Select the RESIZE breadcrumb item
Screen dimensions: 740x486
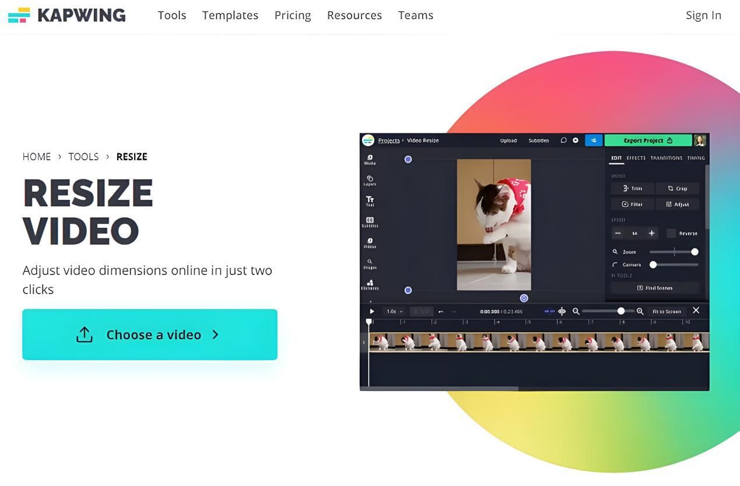(x=132, y=157)
